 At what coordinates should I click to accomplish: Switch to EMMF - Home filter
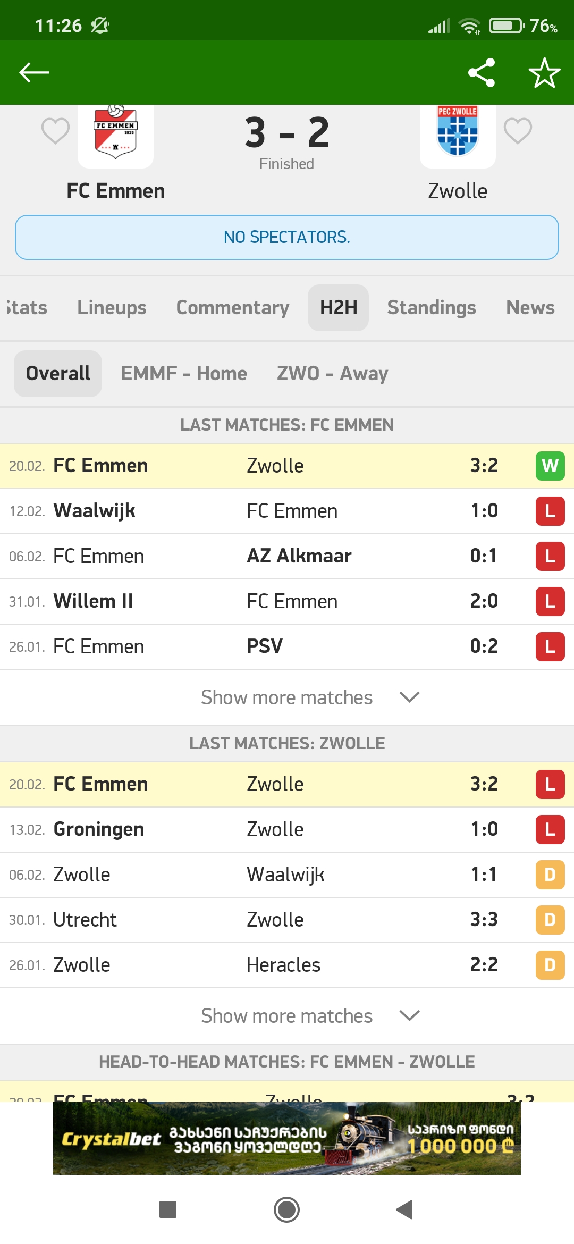pos(183,373)
